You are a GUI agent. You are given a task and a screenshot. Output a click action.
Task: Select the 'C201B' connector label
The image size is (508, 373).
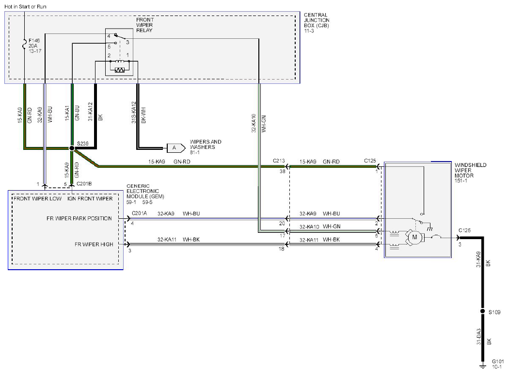84,184
